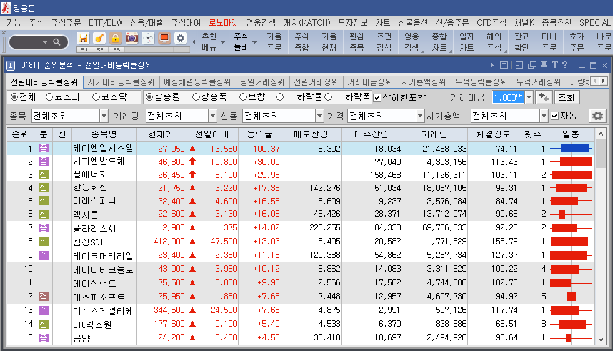Image resolution: width=613 pixels, height=351 pixels.
Task: Click the numbered '1' icon before [0181]
Action: [x=11, y=66]
